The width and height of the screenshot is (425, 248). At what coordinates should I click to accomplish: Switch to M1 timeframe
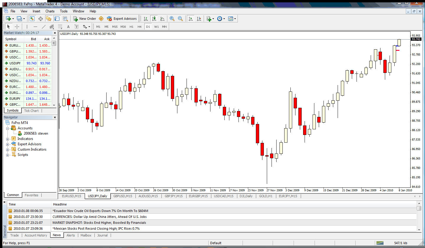point(98,27)
